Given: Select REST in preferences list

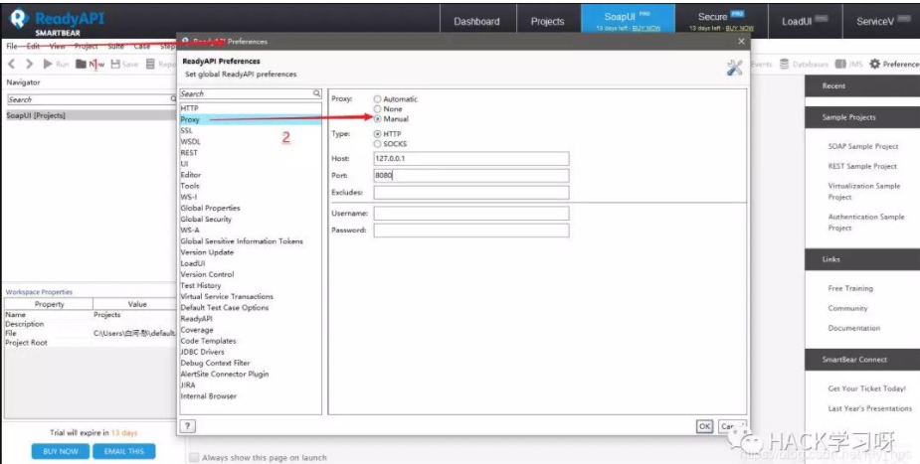Looking at the screenshot, I should [251, 153].
